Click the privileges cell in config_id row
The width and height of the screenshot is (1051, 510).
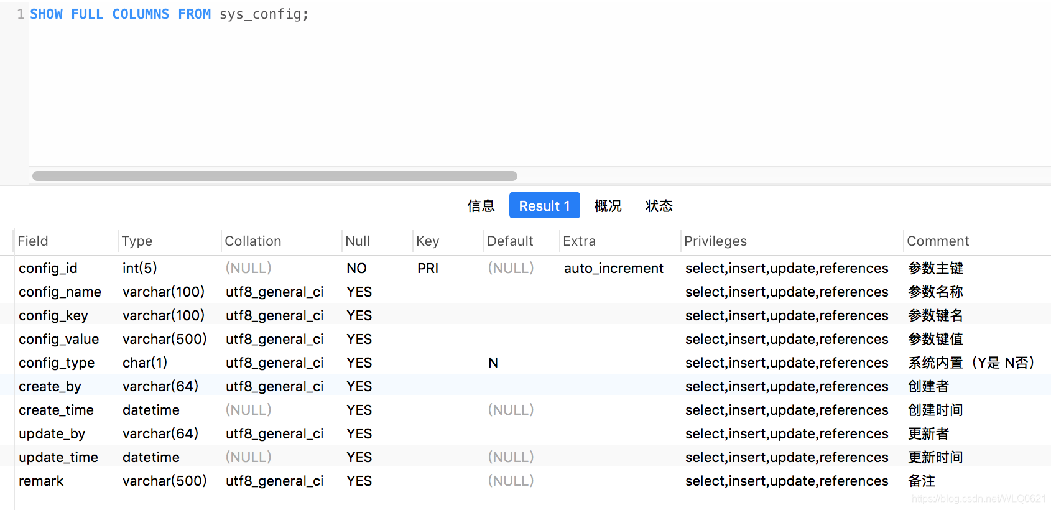tap(787, 268)
